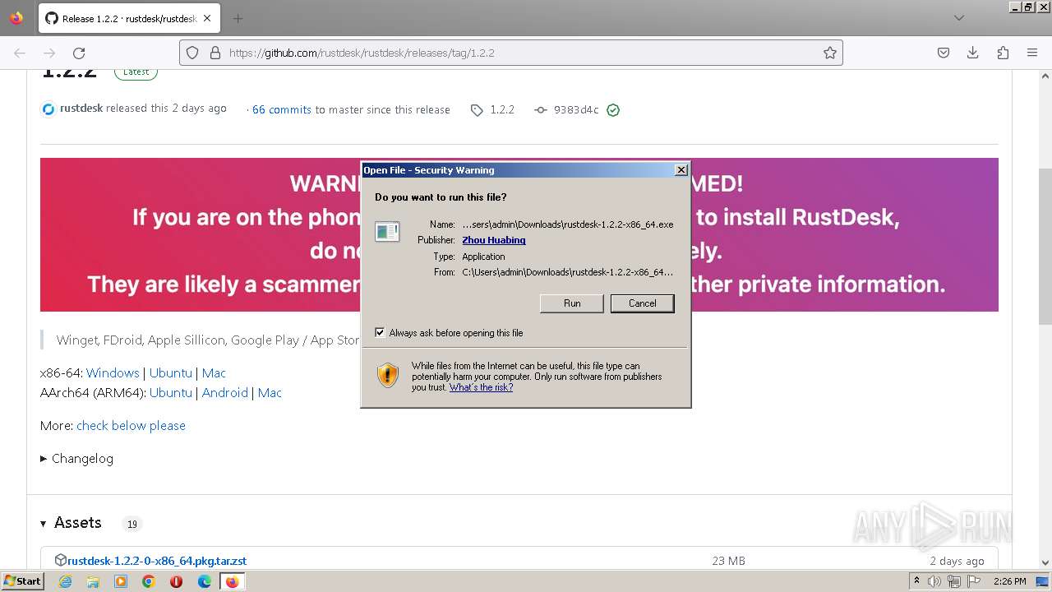This screenshot has height=592, width=1052.
Task: Open the Pocket save icon
Action: click(944, 53)
